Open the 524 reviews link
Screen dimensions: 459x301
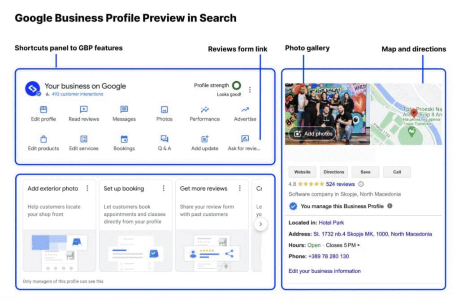340,184
